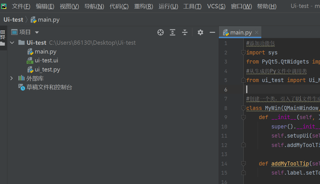Viewport: 320px width, 184px height.
Task: Click the Python icon next to ui_test.py
Action: pyautogui.click(x=30, y=69)
